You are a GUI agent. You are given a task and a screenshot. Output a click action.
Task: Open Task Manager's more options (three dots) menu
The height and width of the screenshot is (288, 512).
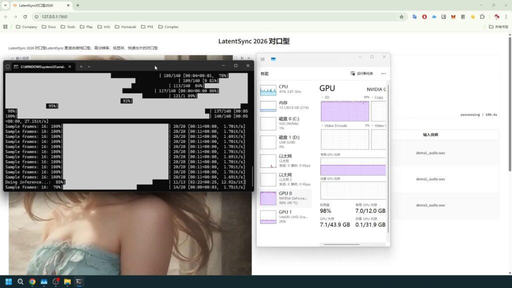(383, 73)
